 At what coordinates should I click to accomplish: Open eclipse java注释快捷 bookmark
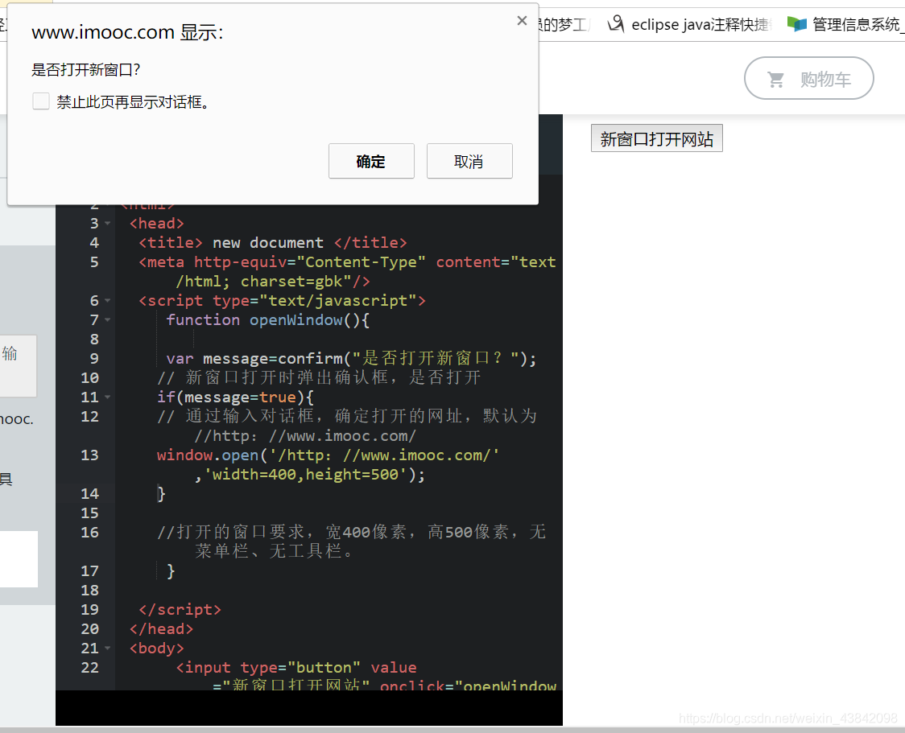[690, 24]
